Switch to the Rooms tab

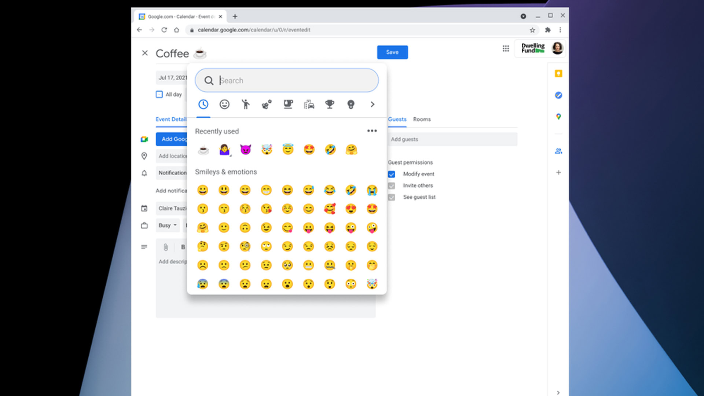pos(422,119)
